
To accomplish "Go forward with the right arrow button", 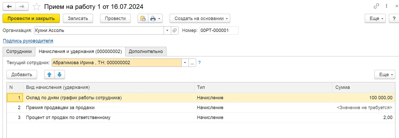I will [x=22, y=6].
